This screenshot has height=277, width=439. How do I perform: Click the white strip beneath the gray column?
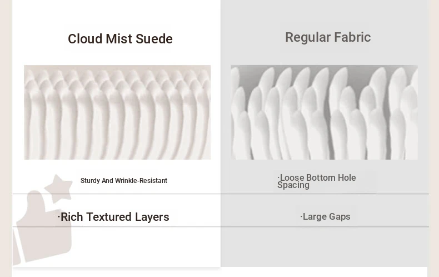click(324, 272)
